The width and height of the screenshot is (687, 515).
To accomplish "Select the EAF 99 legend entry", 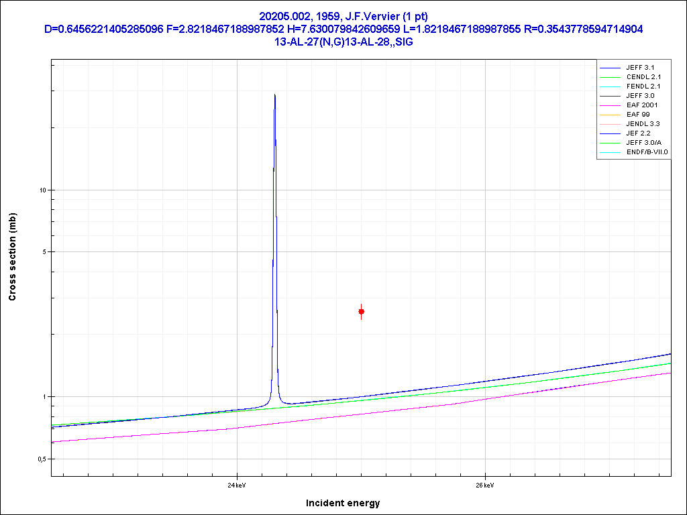I will tap(638, 115).
